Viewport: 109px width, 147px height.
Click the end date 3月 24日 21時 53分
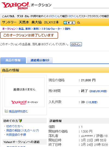(x=94, y=145)
